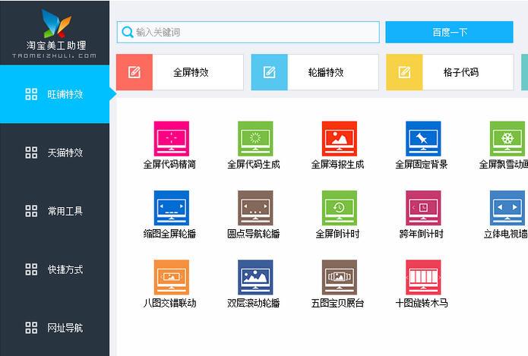This screenshot has height=356, width=528.
Task: Choose 缩图全屏轮播 carousel icon
Action: click(x=172, y=208)
